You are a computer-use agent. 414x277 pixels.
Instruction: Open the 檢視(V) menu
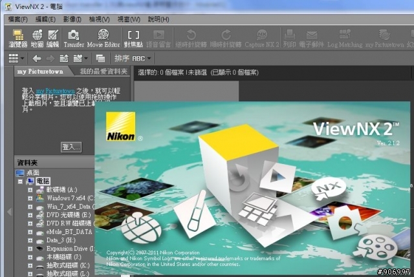pos(99,19)
